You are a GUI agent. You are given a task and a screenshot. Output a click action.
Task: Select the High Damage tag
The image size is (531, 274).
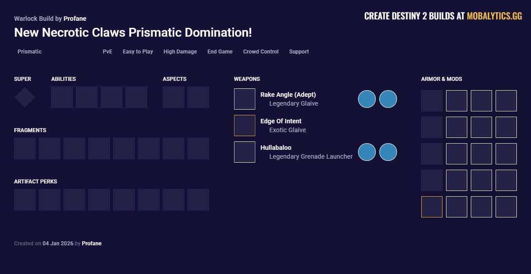click(180, 52)
